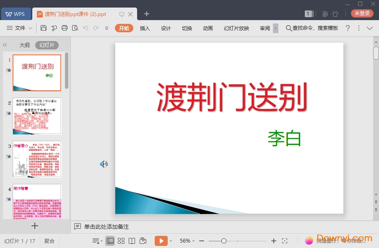Collapse the slide thumbnail panel
The image size is (379, 248).
pyautogui.click(x=5, y=45)
